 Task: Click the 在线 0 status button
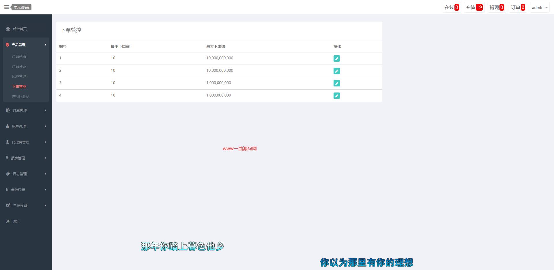coord(452,7)
